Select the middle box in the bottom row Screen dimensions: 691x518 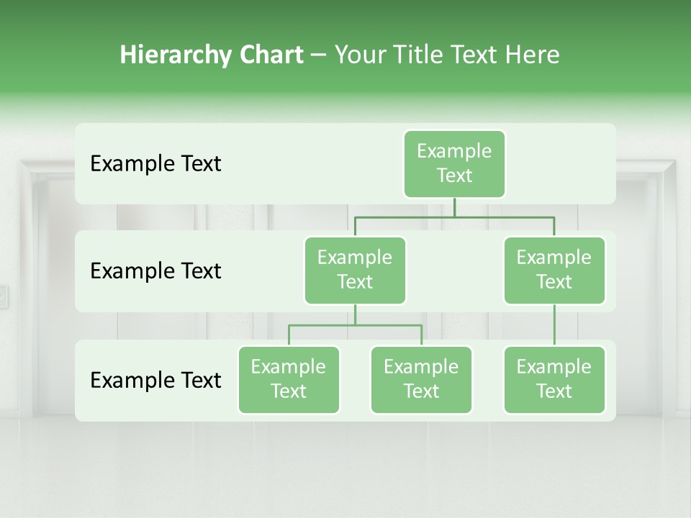(421, 379)
